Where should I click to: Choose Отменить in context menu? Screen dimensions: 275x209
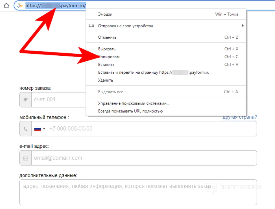click(x=166, y=37)
